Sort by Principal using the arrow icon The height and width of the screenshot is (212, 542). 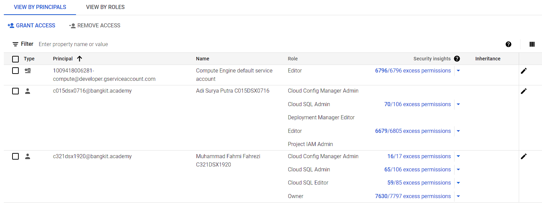point(80,59)
